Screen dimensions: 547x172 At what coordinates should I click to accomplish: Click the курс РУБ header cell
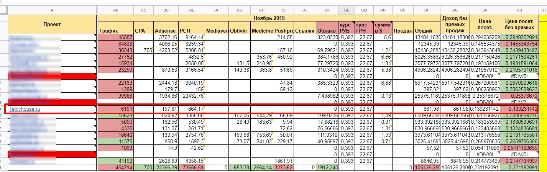click(x=347, y=28)
